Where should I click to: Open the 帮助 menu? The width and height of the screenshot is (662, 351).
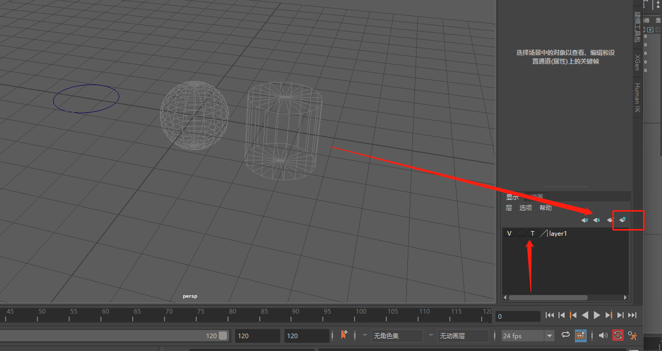[x=546, y=208]
